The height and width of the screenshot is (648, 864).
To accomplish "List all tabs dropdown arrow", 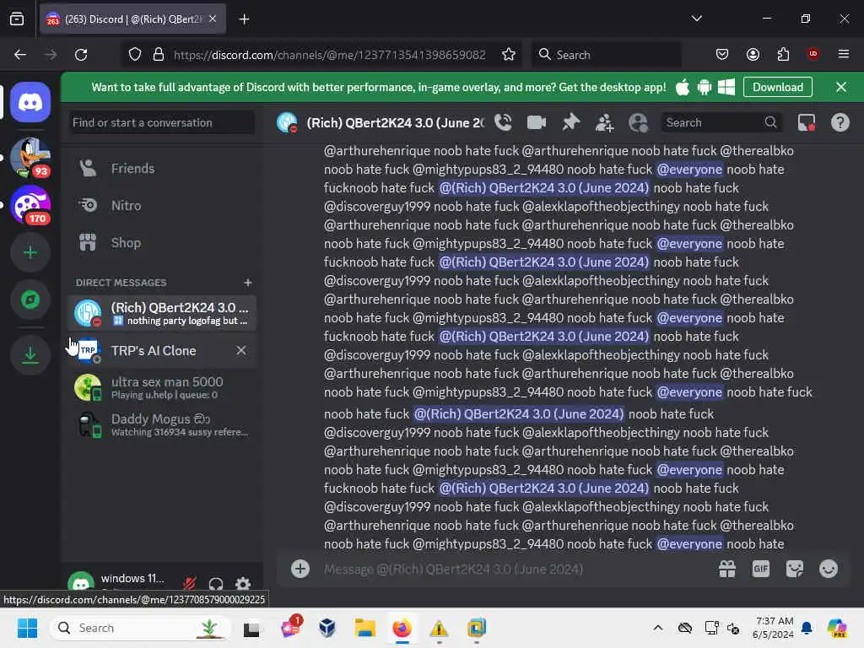I will click(x=696, y=19).
